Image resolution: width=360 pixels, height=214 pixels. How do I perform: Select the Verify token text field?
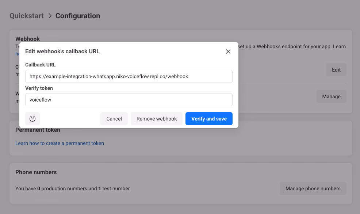[x=129, y=100]
